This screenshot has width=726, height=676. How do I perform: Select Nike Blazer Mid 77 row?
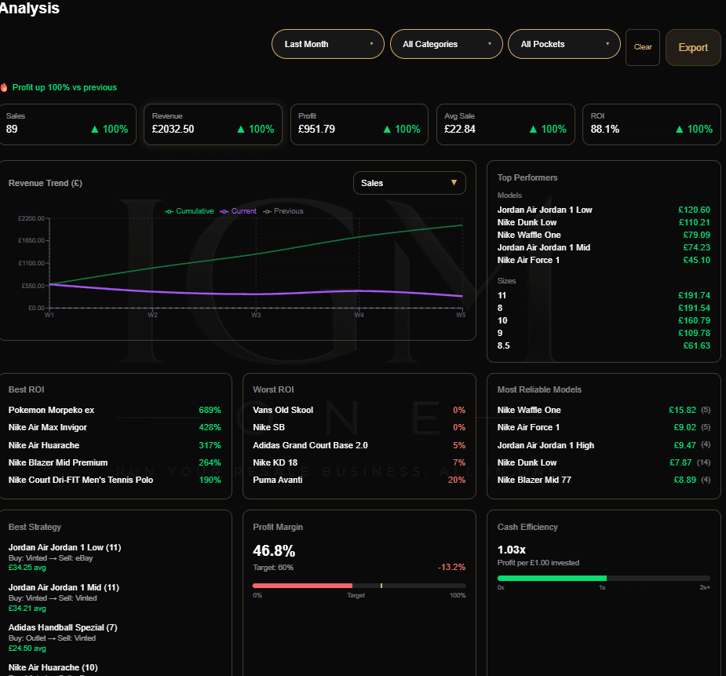604,480
